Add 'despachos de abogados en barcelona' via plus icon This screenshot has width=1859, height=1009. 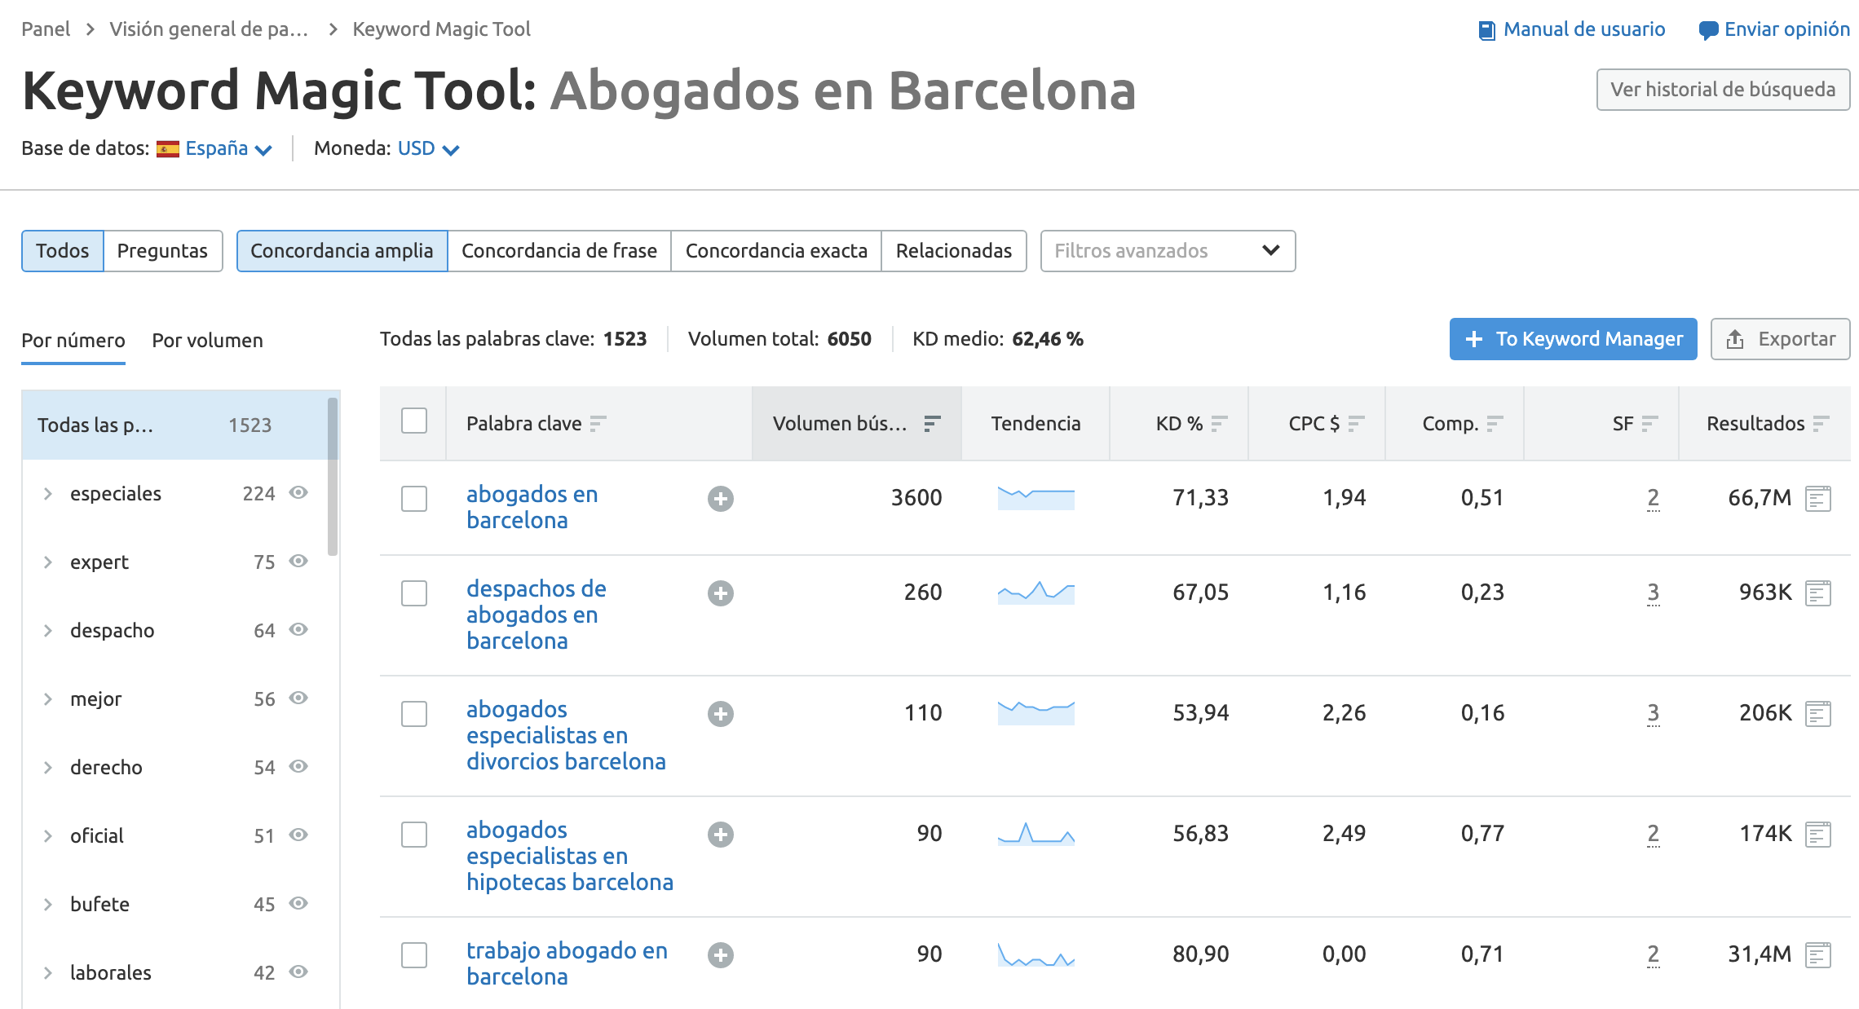[721, 593]
